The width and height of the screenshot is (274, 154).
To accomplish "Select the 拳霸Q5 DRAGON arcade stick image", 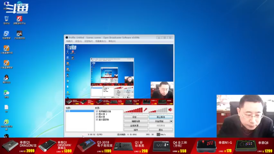I will pos(10,146).
